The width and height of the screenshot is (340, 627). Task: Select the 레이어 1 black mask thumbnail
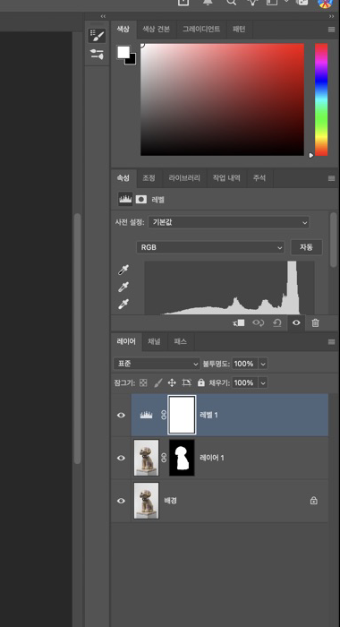coord(183,458)
